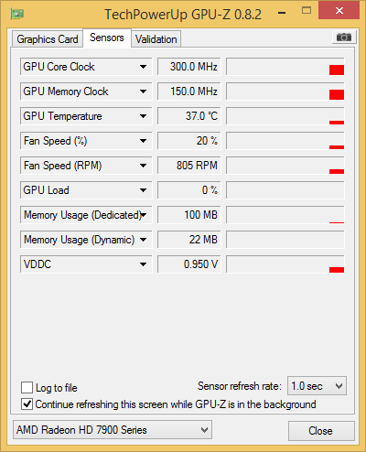Click the camera screenshot icon
Screen dimensions: 366x452
click(x=344, y=38)
